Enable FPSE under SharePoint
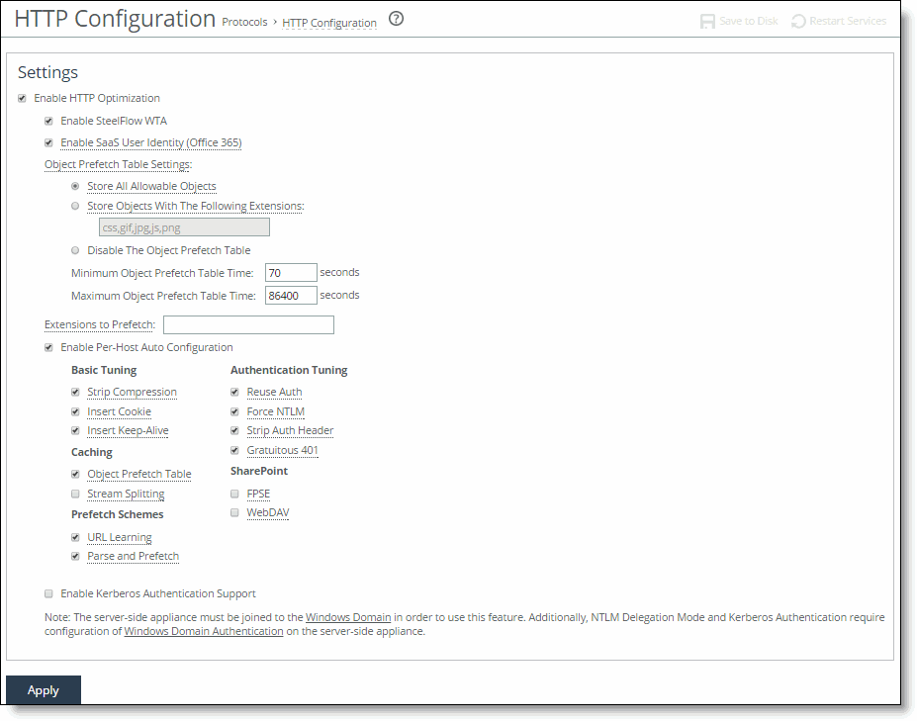The width and height of the screenshot is (917, 721). pyautogui.click(x=234, y=494)
